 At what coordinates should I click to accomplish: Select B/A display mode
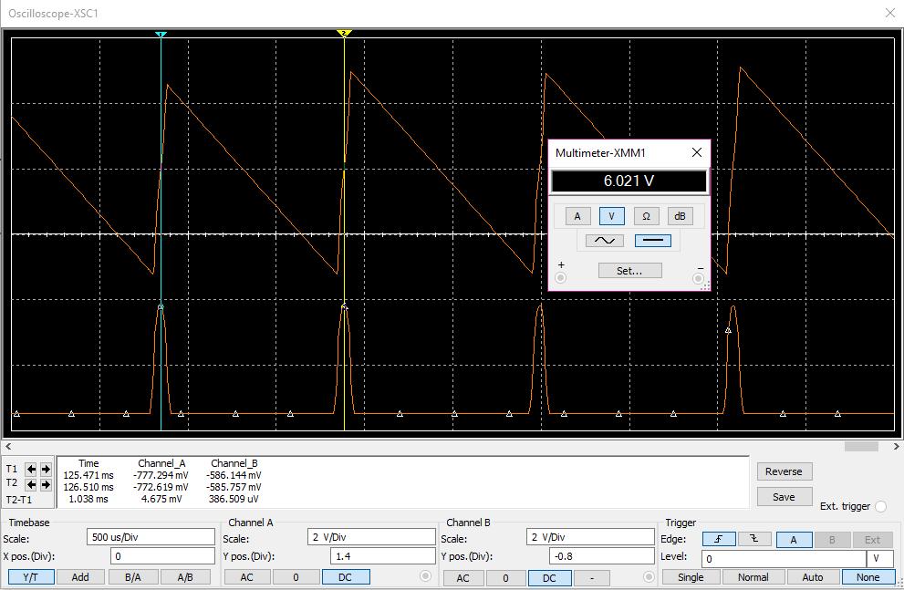[x=132, y=576]
